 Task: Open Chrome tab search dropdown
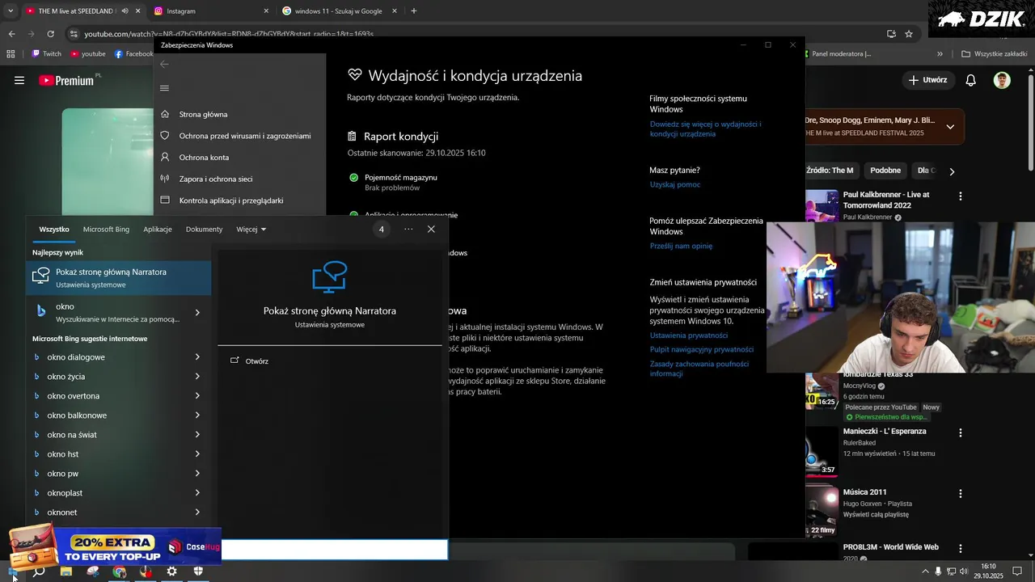(11, 11)
